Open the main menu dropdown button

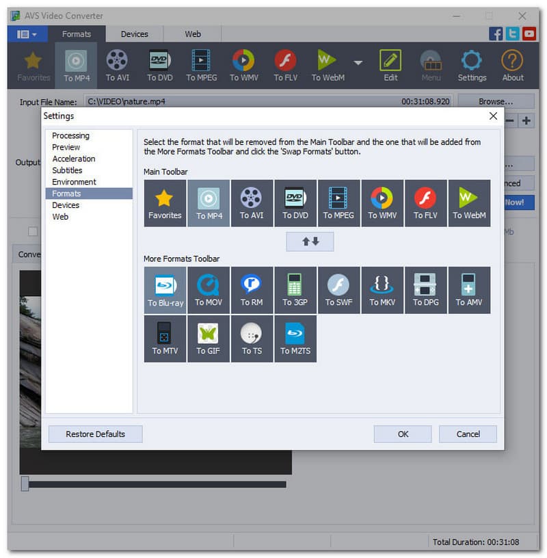(27, 34)
